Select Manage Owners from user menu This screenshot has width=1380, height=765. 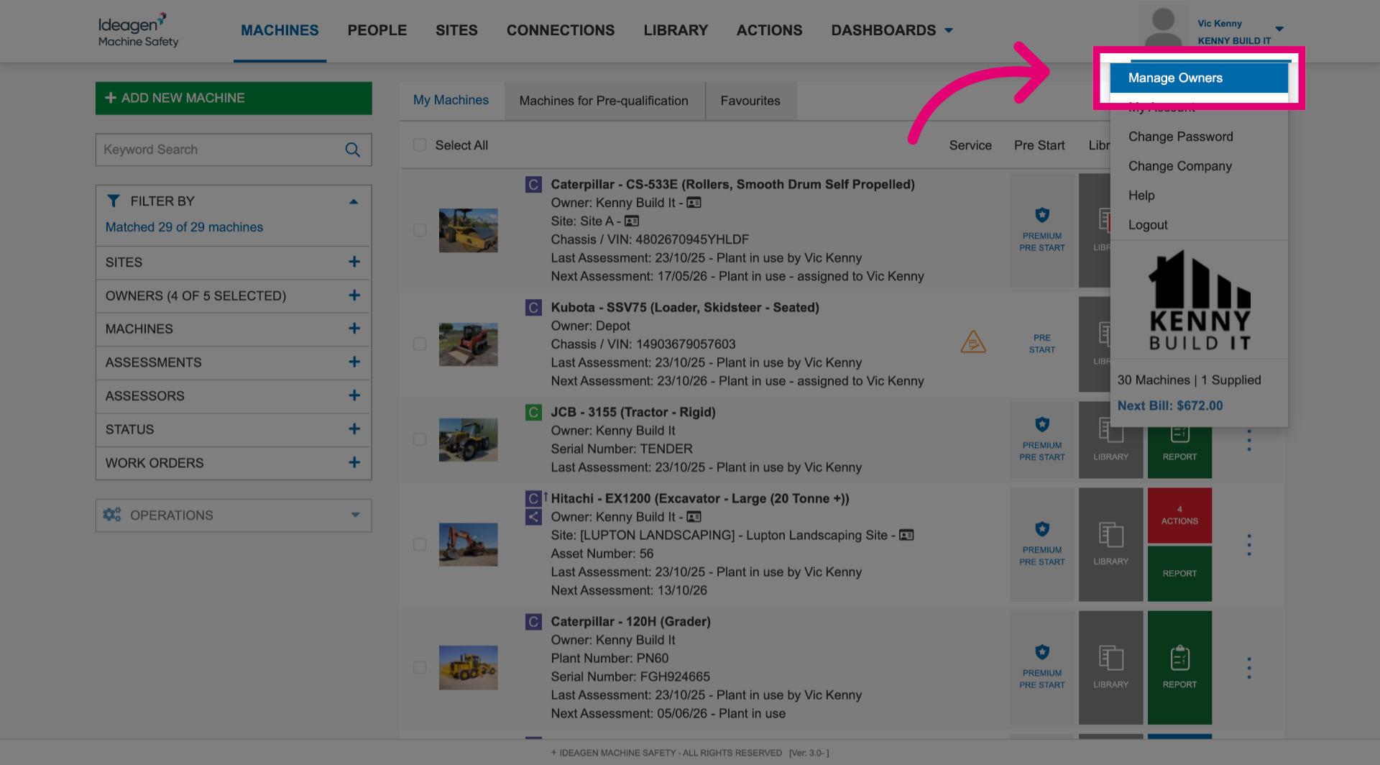tap(1199, 78)
